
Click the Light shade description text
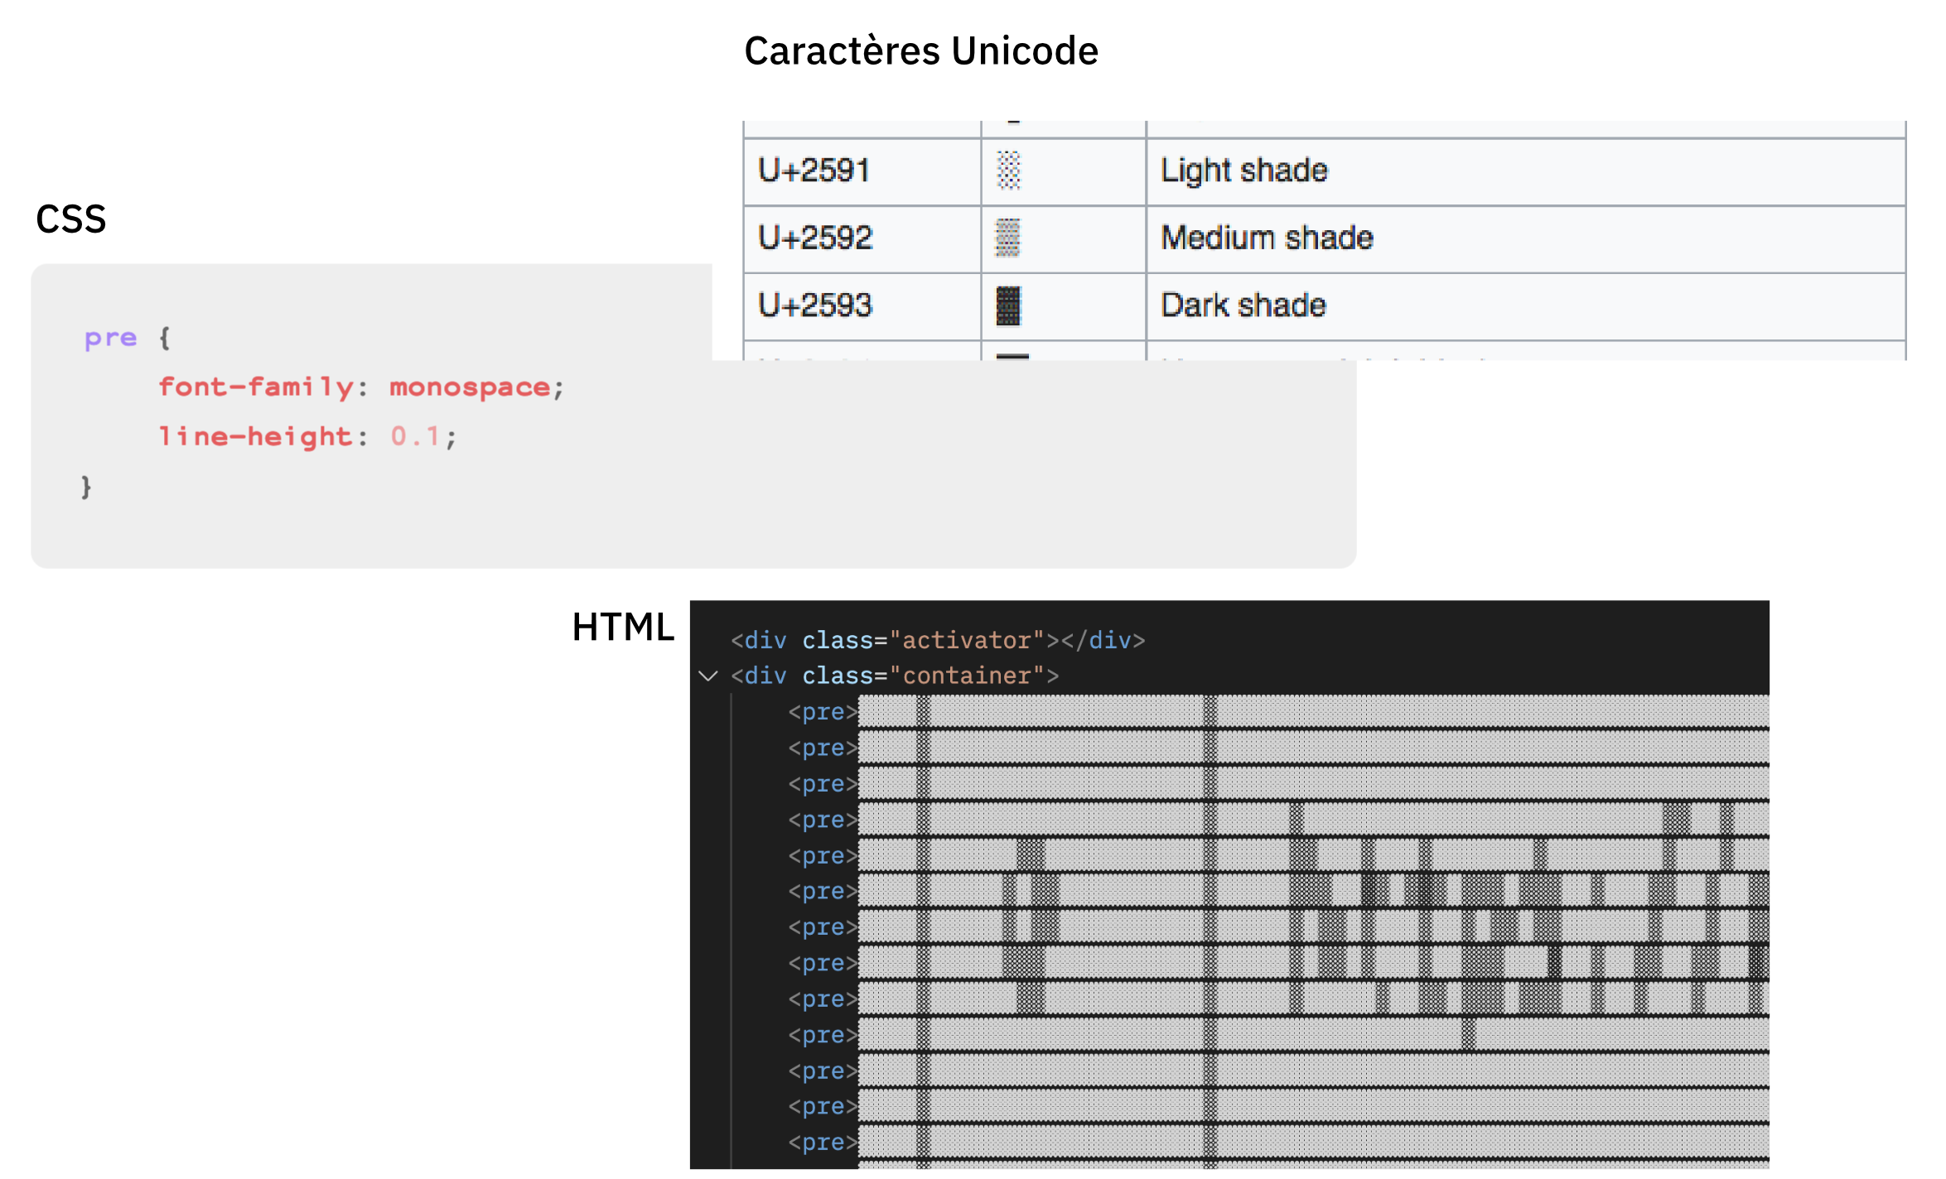(x=1243, y=171)
